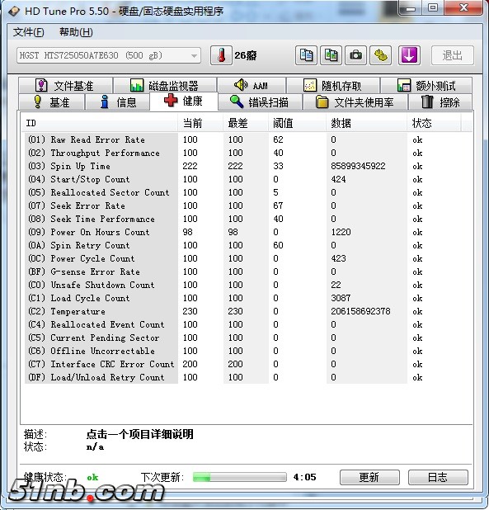The width and height of the screenshot is (489, 510).
Task: Open the 信息 tab
Action: (117, 102)
